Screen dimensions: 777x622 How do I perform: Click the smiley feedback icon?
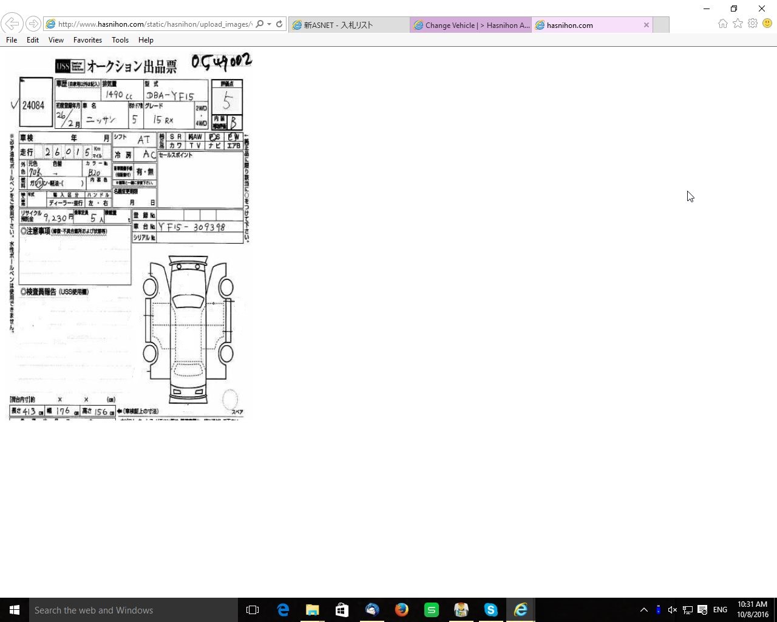(767, 23)
